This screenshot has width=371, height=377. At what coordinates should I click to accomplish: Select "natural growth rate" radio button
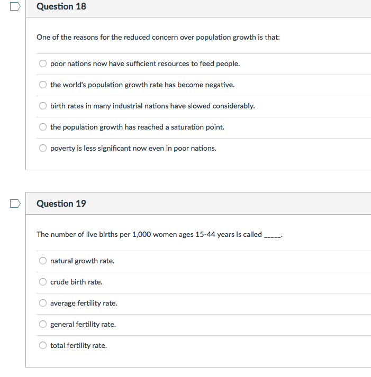click(43, 261)
